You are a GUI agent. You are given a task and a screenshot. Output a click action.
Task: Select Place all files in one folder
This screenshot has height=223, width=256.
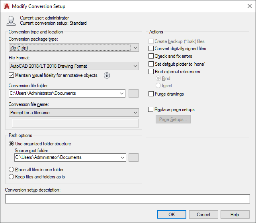click(x=11, y=170)
